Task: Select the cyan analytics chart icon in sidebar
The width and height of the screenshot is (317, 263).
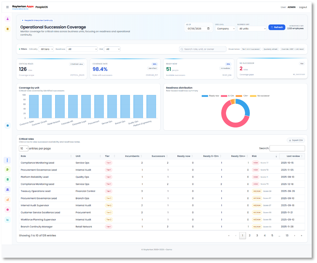Action: click(x=8, y=220)
